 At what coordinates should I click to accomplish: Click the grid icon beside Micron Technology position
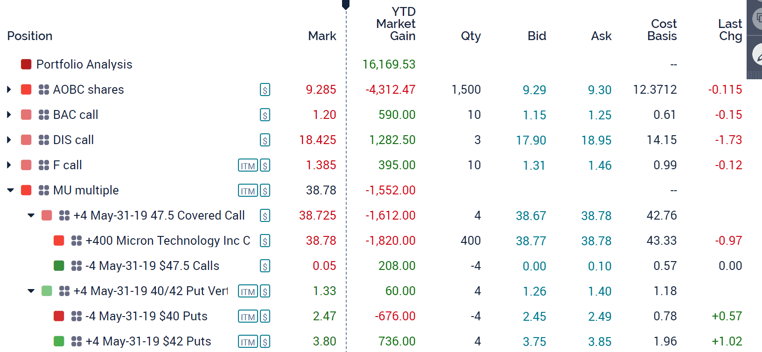click(x=77, y=241)
